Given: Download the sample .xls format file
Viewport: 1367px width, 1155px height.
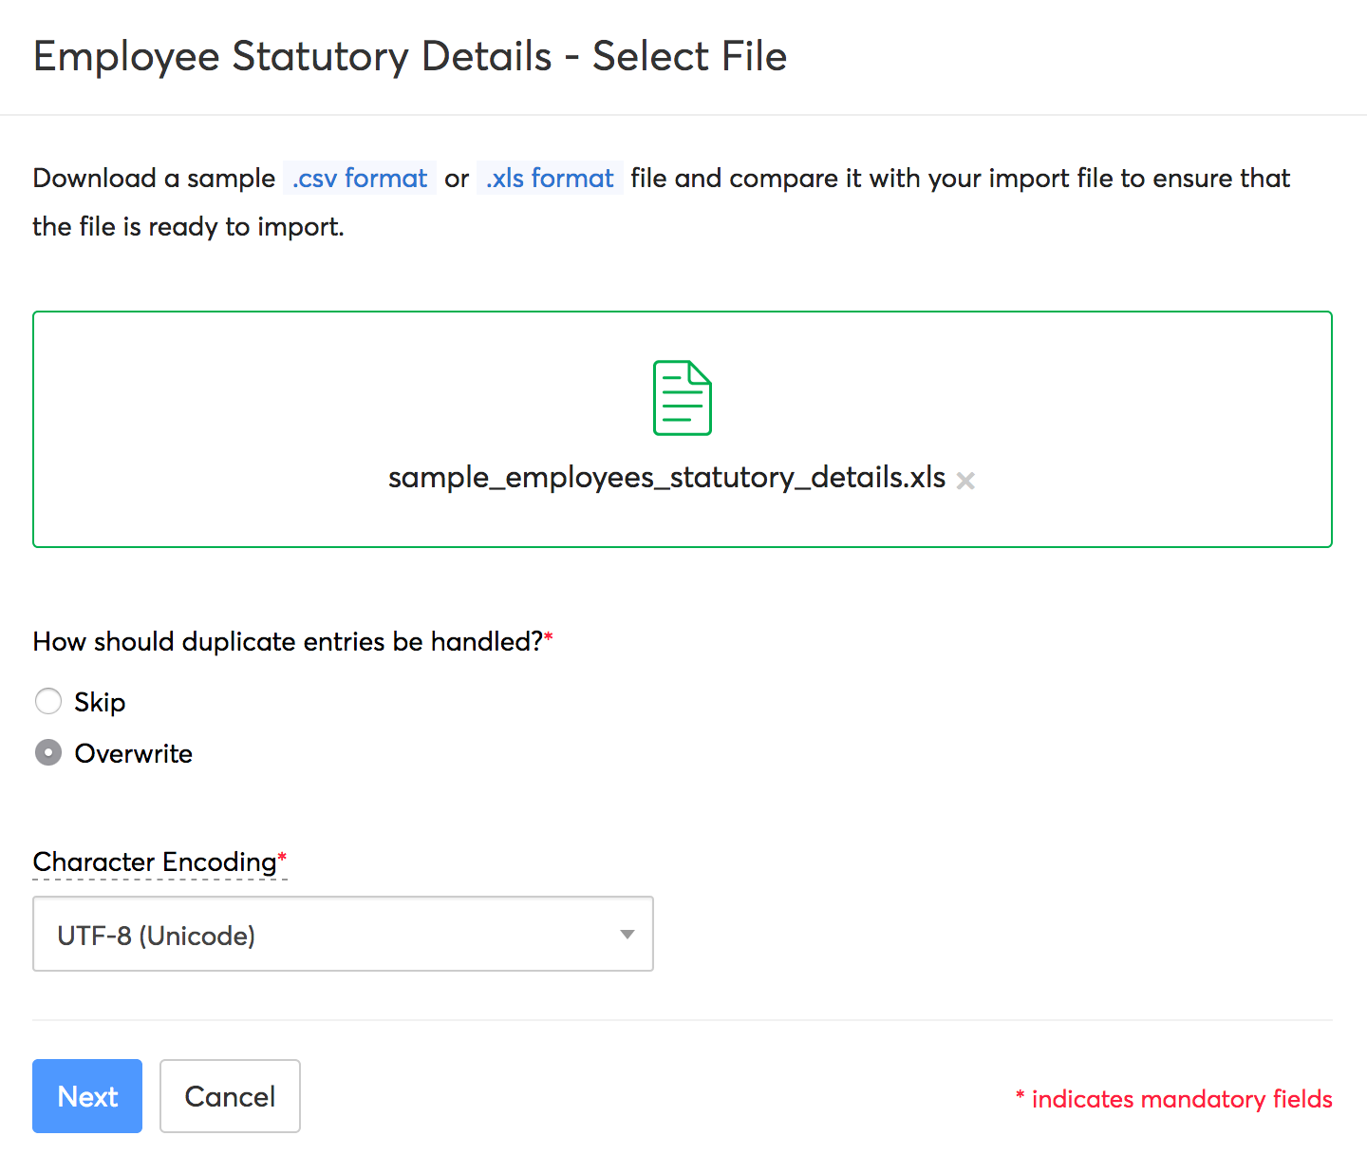Looking at the screenshot, I should tap(549, 179).
